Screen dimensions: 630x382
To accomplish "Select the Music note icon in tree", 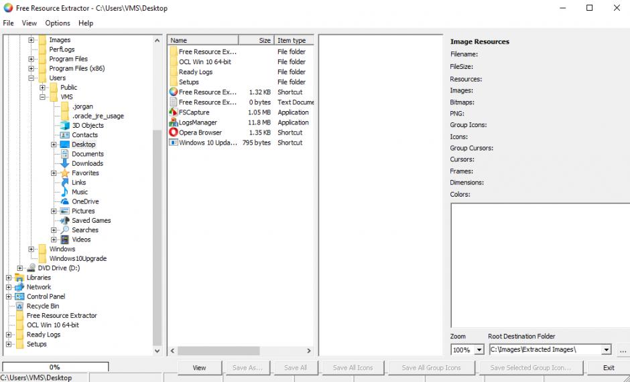I will (x=64, y=192).
